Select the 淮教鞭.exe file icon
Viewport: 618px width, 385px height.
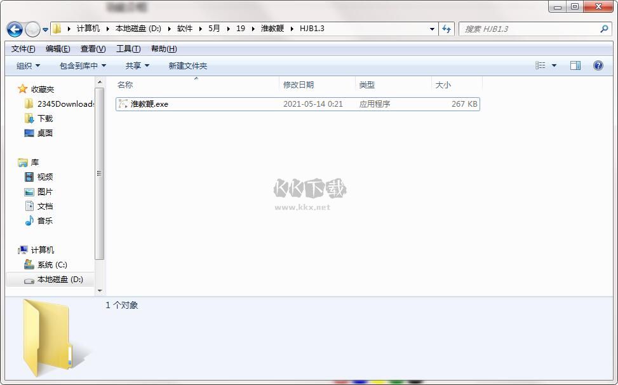tap(123, 104)
